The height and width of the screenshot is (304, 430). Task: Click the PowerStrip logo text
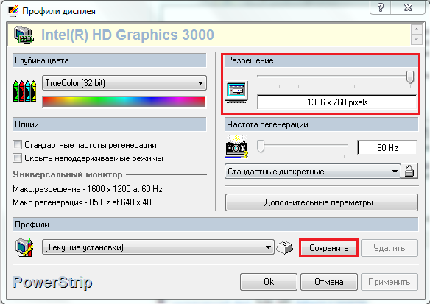[x=52, y=282]
